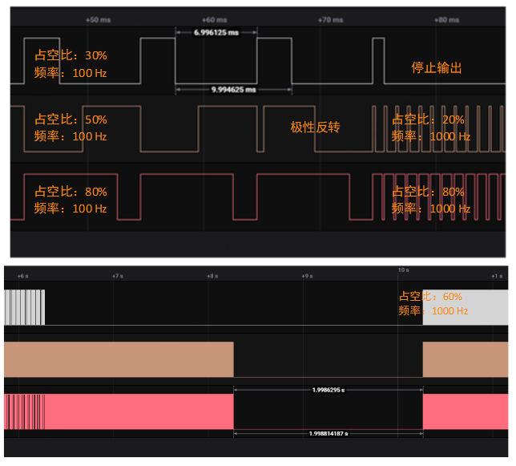Click the 占空比 50% label on middle channel
Screen dimensions: 516x466
71,119
